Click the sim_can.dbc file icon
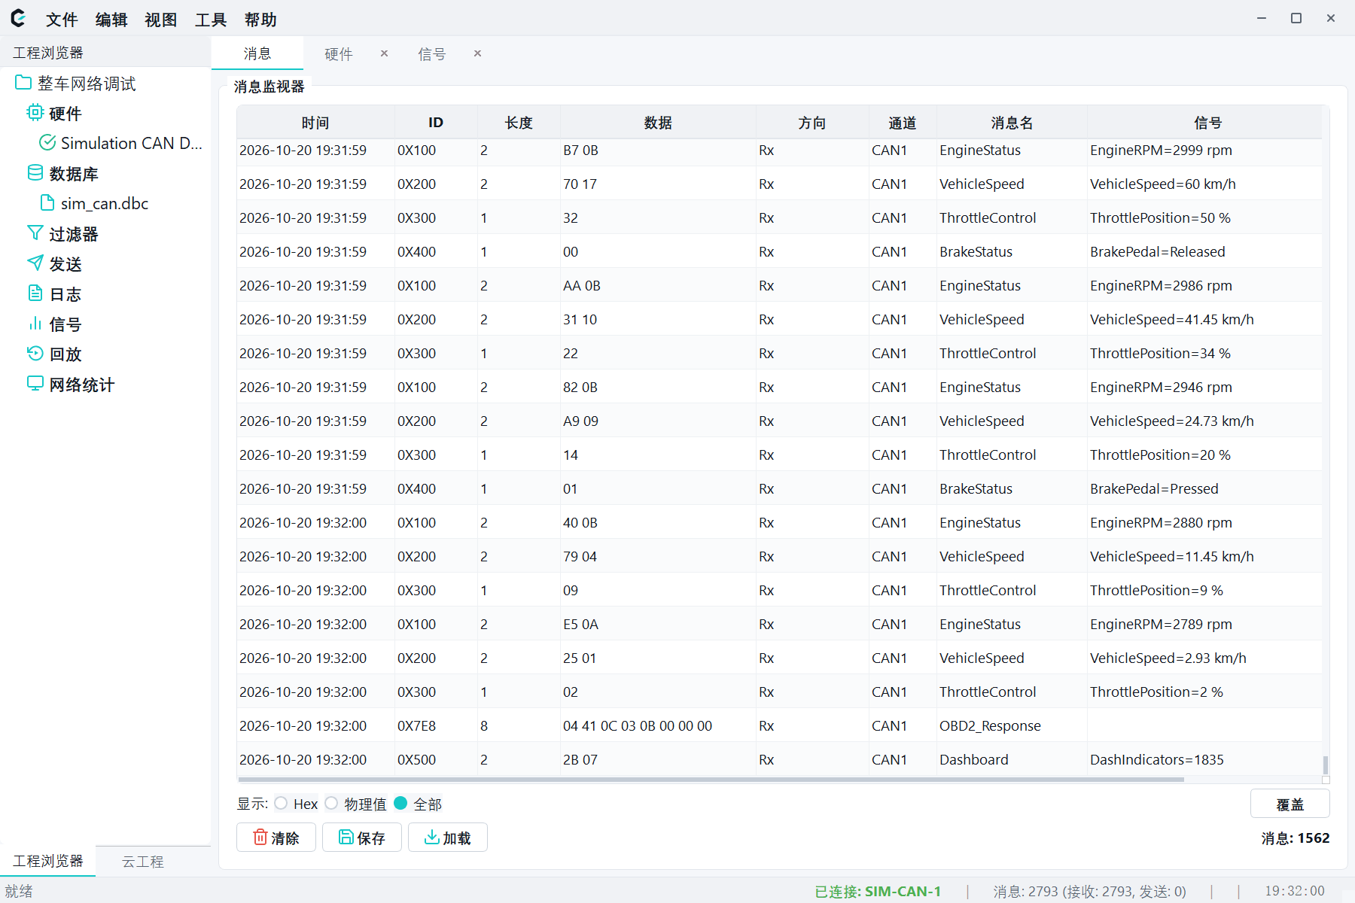Image resolution: width=1355 pixels, height=903 pixels. pos(47,202)
